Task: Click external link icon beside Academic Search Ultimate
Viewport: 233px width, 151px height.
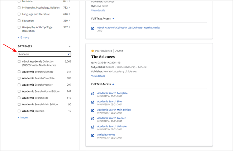Action: point(92,127)
